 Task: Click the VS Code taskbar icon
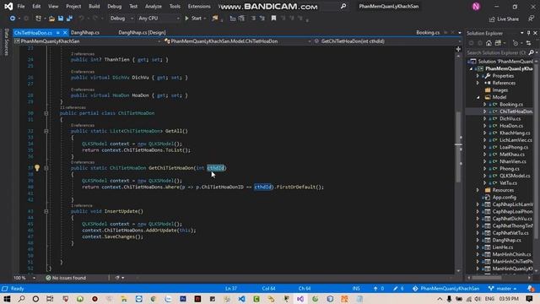pos(242,299)
